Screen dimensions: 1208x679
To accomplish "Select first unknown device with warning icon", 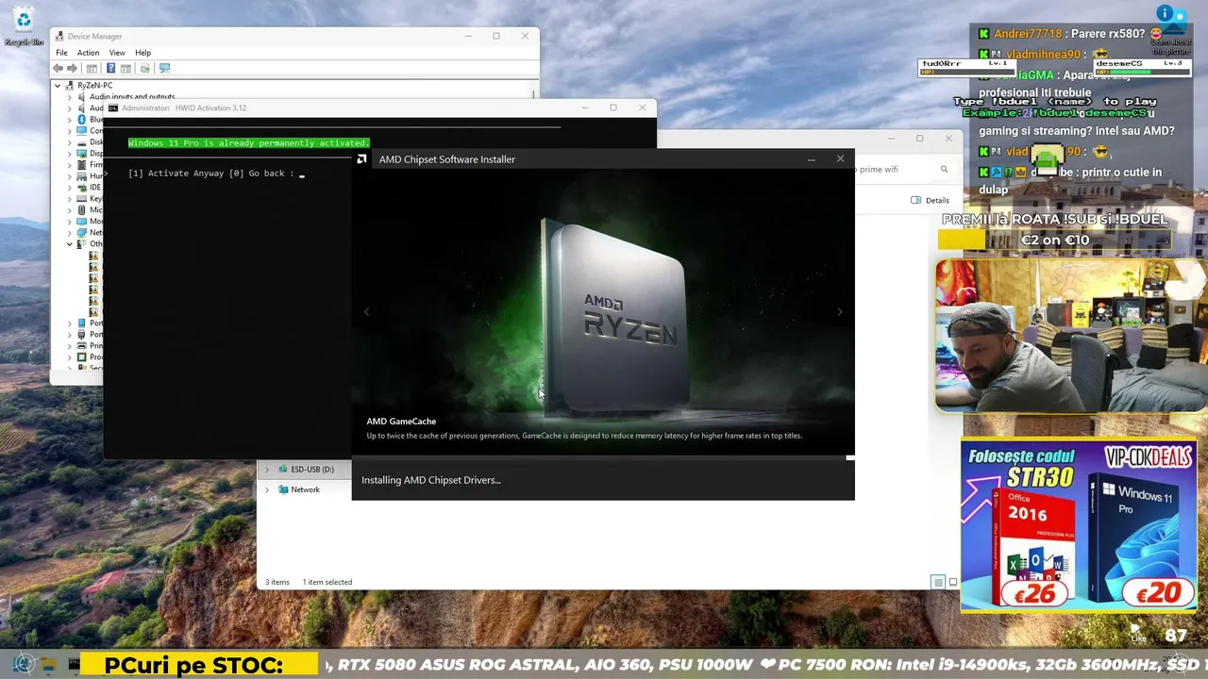I will 93,256.
